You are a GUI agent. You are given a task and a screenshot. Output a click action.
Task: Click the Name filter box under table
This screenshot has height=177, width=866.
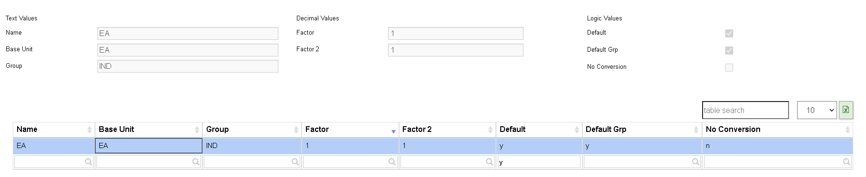click(54, 162)
